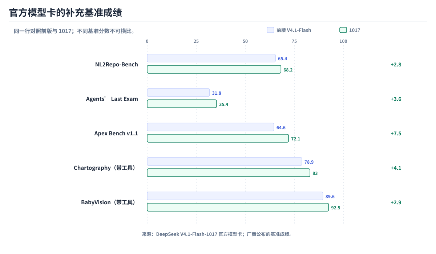Click the Chartography blue previous-version bar

pyautogui.click(x=225, y=161)
